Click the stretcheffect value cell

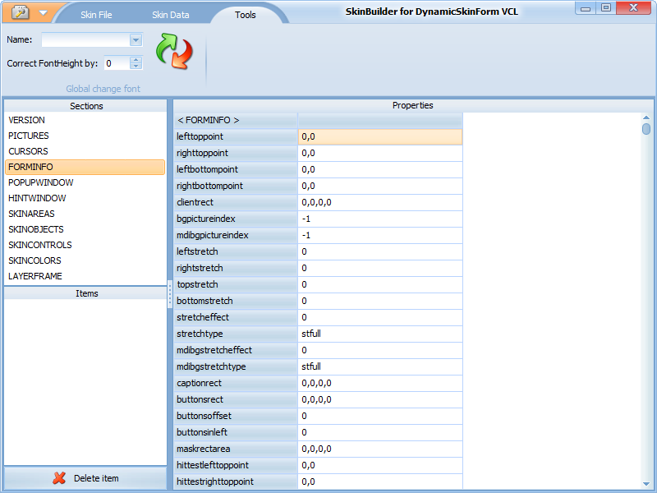[x=380, y=317]
